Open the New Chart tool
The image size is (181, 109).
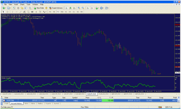point(3,8)
